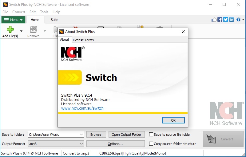Tick Copy source folder structure checkbox
This screenshot has height=157, width=246.
click(151, 144)
